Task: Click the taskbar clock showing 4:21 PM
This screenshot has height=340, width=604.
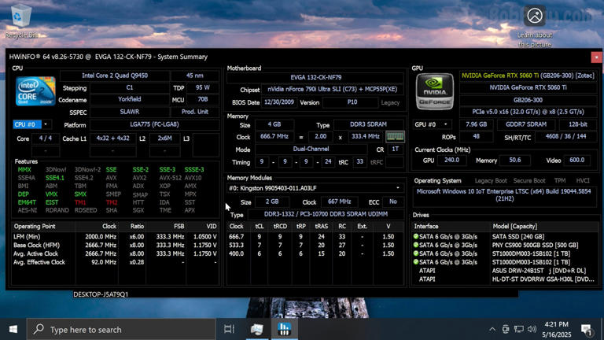Action: (556, 329)
